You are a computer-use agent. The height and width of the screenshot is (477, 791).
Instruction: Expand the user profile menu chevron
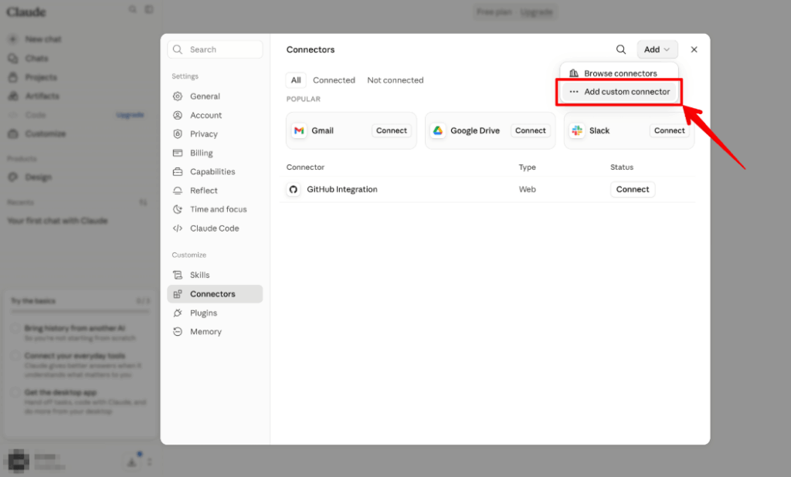[x=149, y=462]
